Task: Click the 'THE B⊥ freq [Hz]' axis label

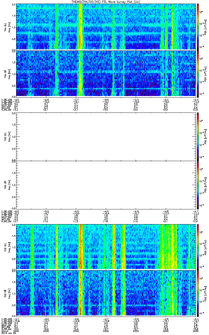Action: 7,247
